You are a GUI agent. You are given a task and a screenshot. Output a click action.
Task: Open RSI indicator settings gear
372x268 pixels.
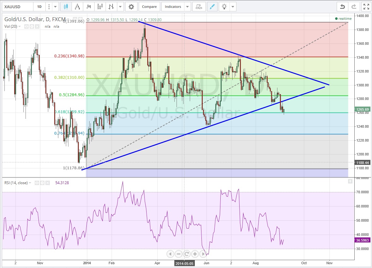pos(42,183)
